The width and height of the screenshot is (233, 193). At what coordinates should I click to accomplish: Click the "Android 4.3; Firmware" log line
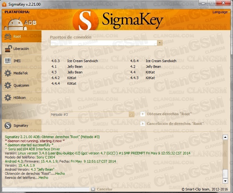pyautogui.click(x=60, y=161)
